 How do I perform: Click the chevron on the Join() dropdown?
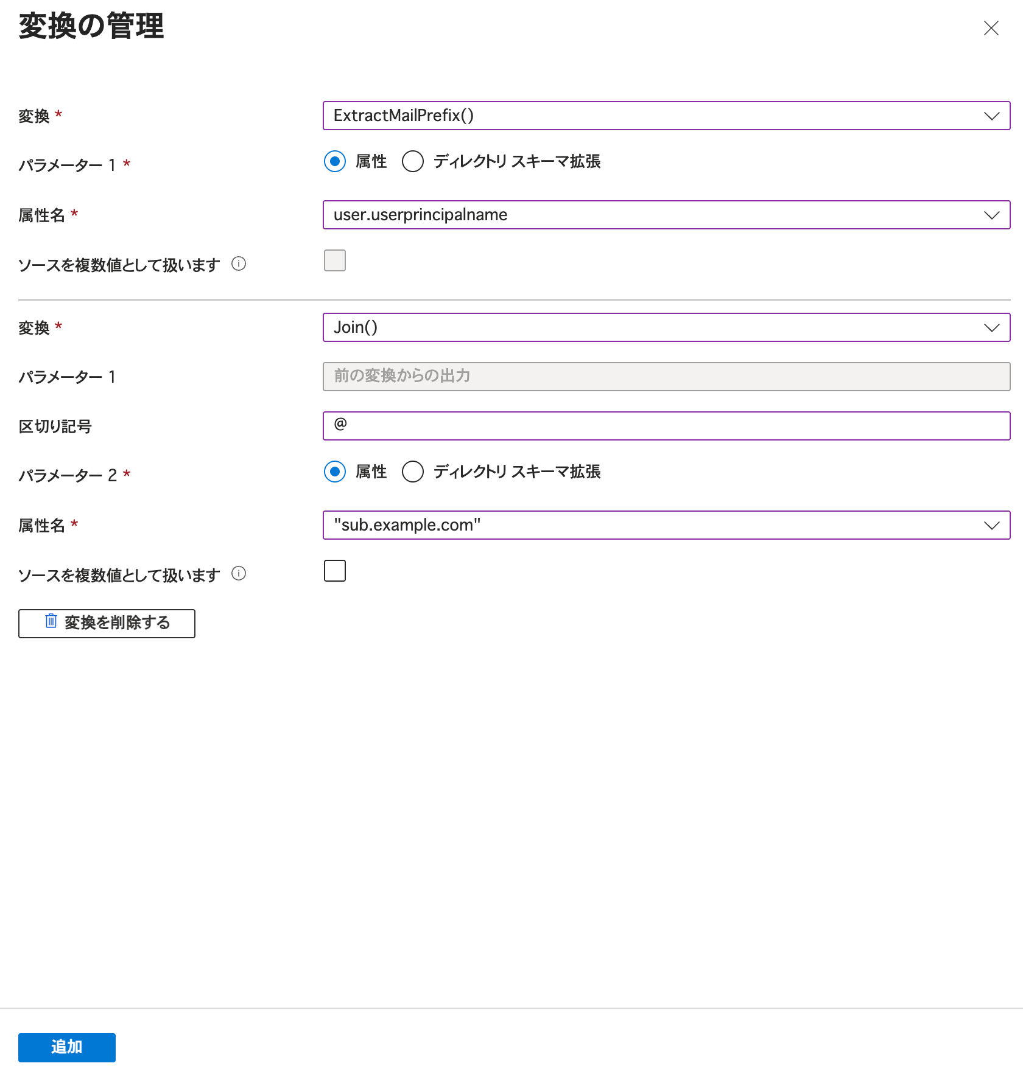click(993, 327)
